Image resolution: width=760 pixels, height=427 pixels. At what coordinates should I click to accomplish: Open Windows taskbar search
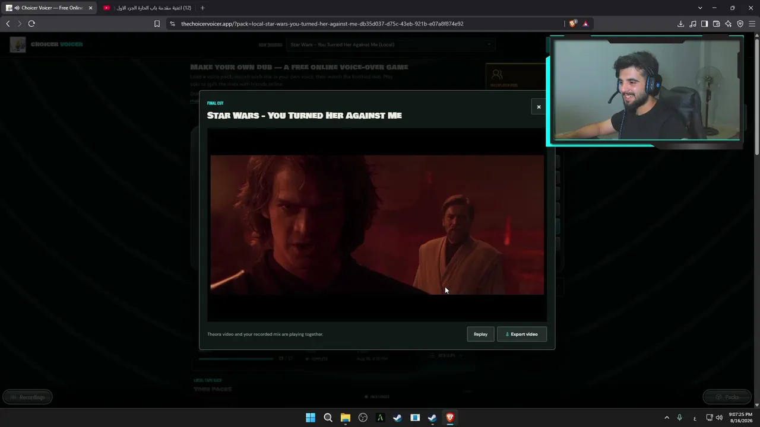point(328,418)
